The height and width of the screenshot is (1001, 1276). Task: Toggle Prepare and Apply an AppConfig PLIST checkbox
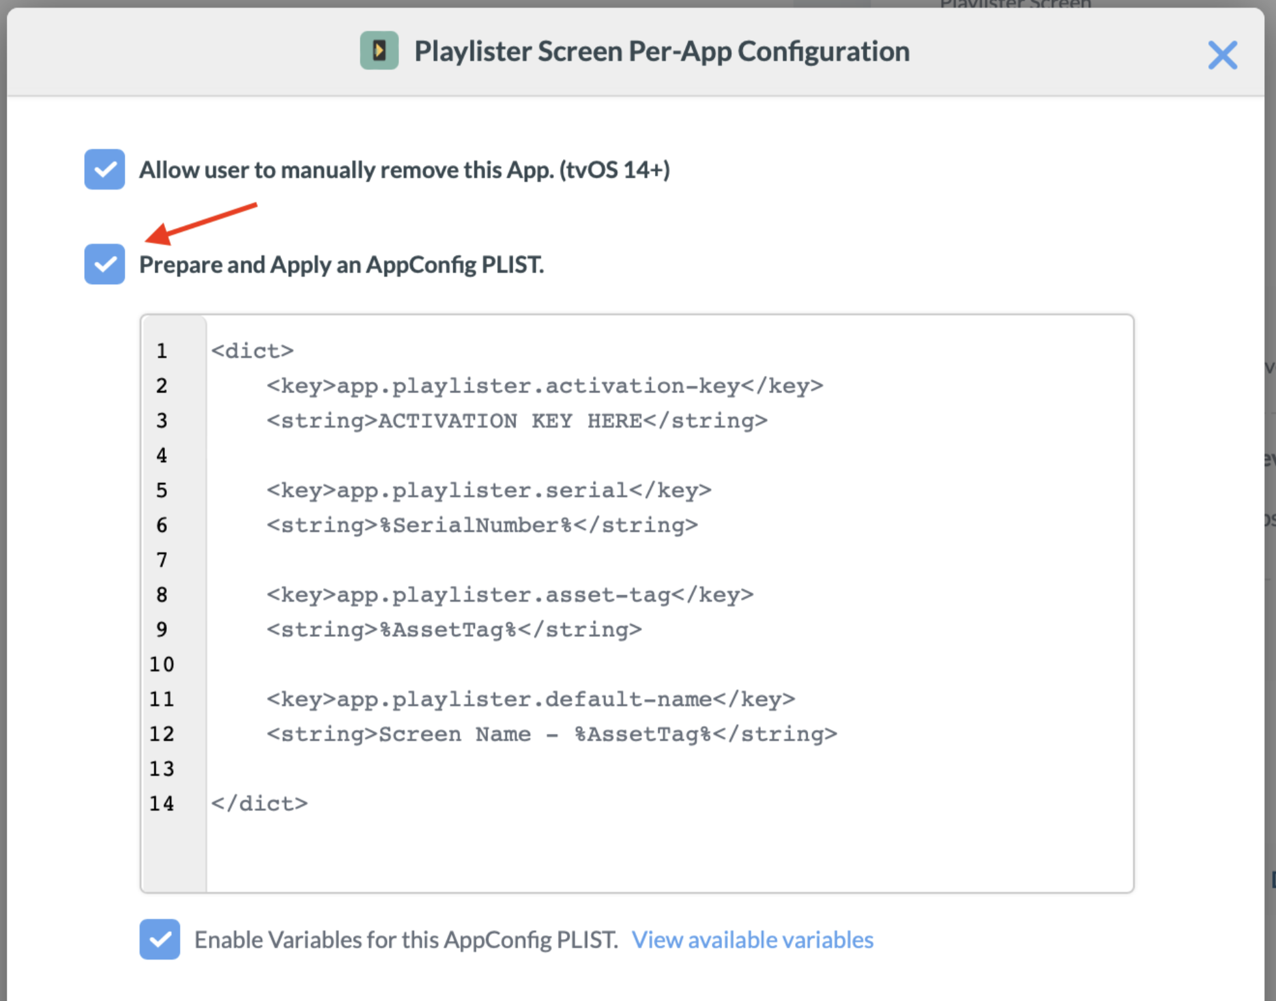pyautogui.click(x=104, y=264)
